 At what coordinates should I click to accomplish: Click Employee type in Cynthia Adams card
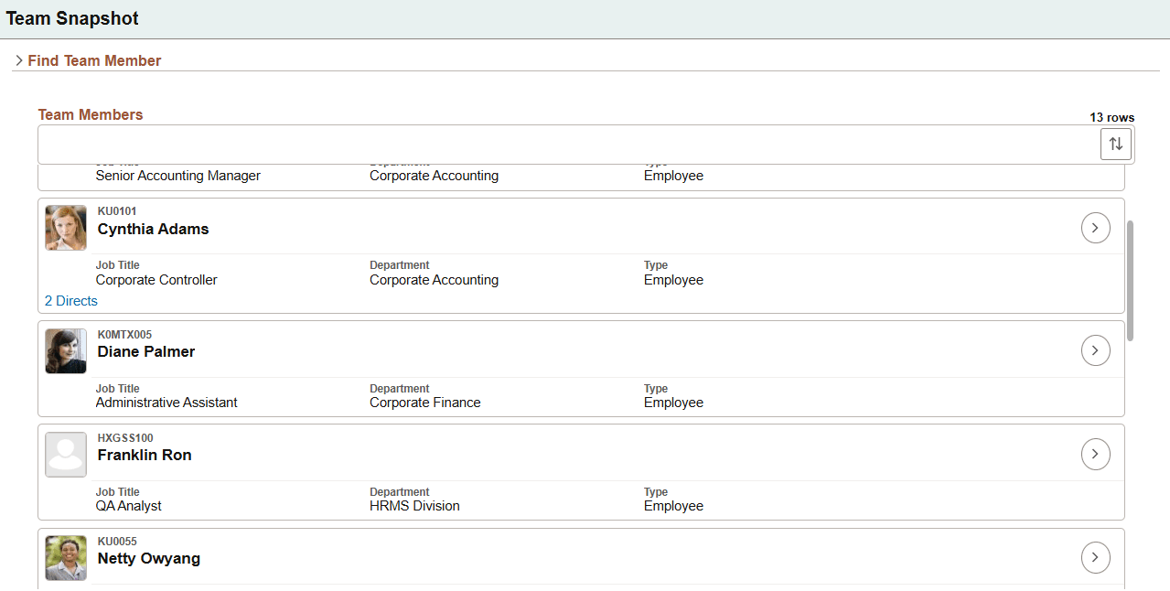pos(673,280)
